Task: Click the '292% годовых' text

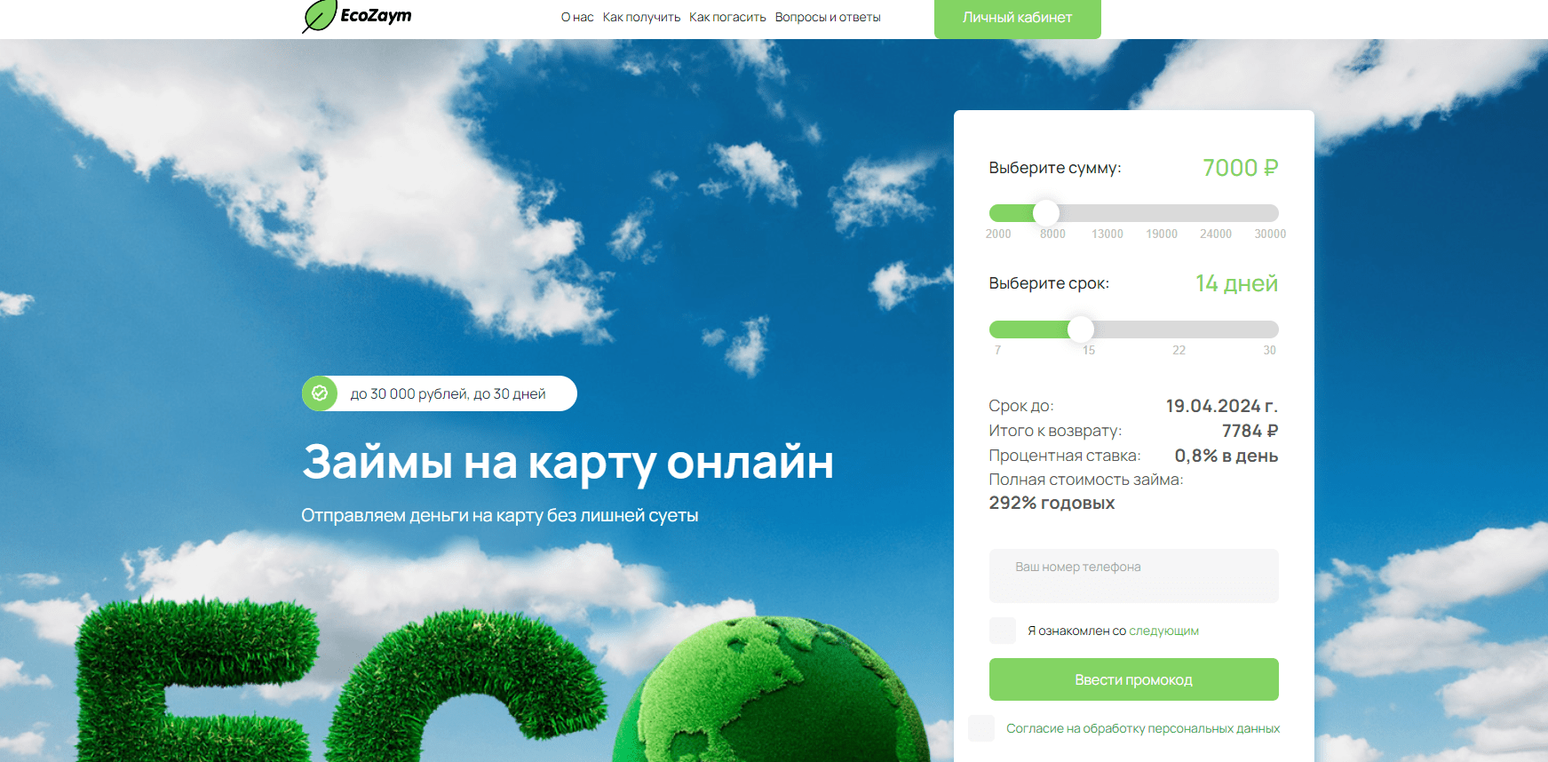Action: point(1052,503)
